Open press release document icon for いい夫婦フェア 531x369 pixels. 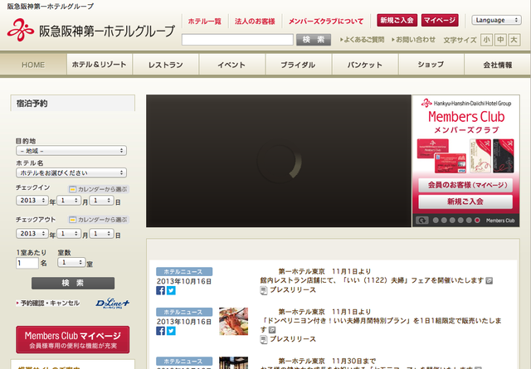(264, 290)
